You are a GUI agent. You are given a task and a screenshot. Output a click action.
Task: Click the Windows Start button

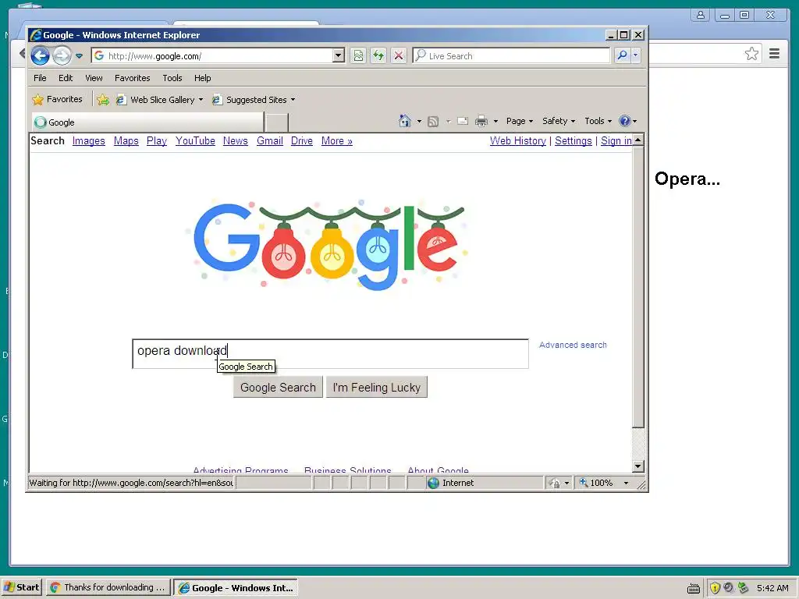coord(22,587)
